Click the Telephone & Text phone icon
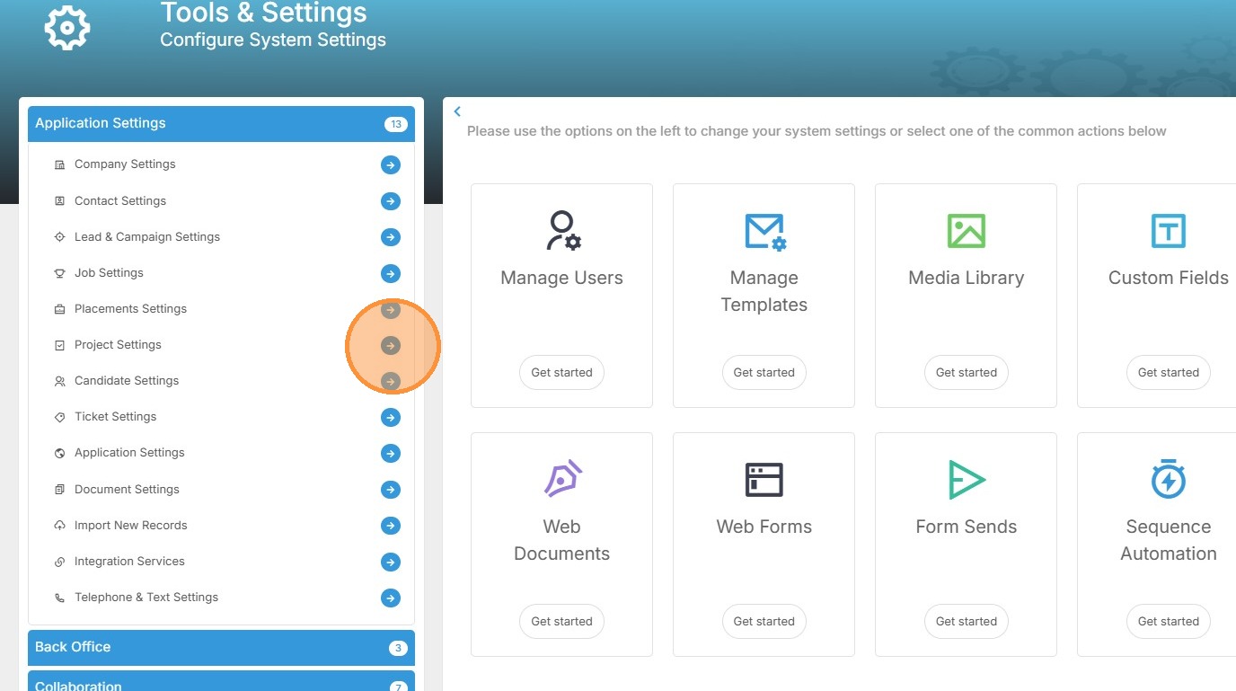 [59, 598]
